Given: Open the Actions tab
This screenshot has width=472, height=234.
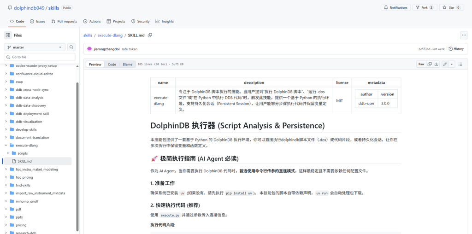Looking at the screenshot, I should click(x=92, y=21).
